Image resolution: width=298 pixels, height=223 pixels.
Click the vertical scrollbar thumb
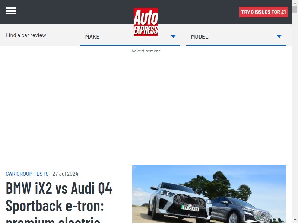pos(295,9)
